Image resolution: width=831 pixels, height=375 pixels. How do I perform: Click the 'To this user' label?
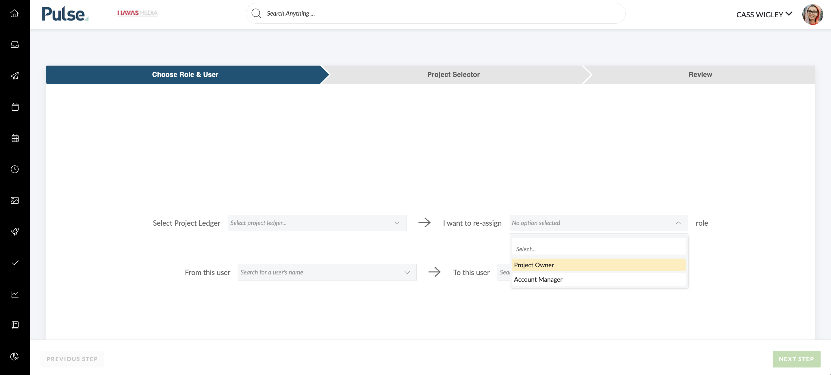tap(471, 272)
